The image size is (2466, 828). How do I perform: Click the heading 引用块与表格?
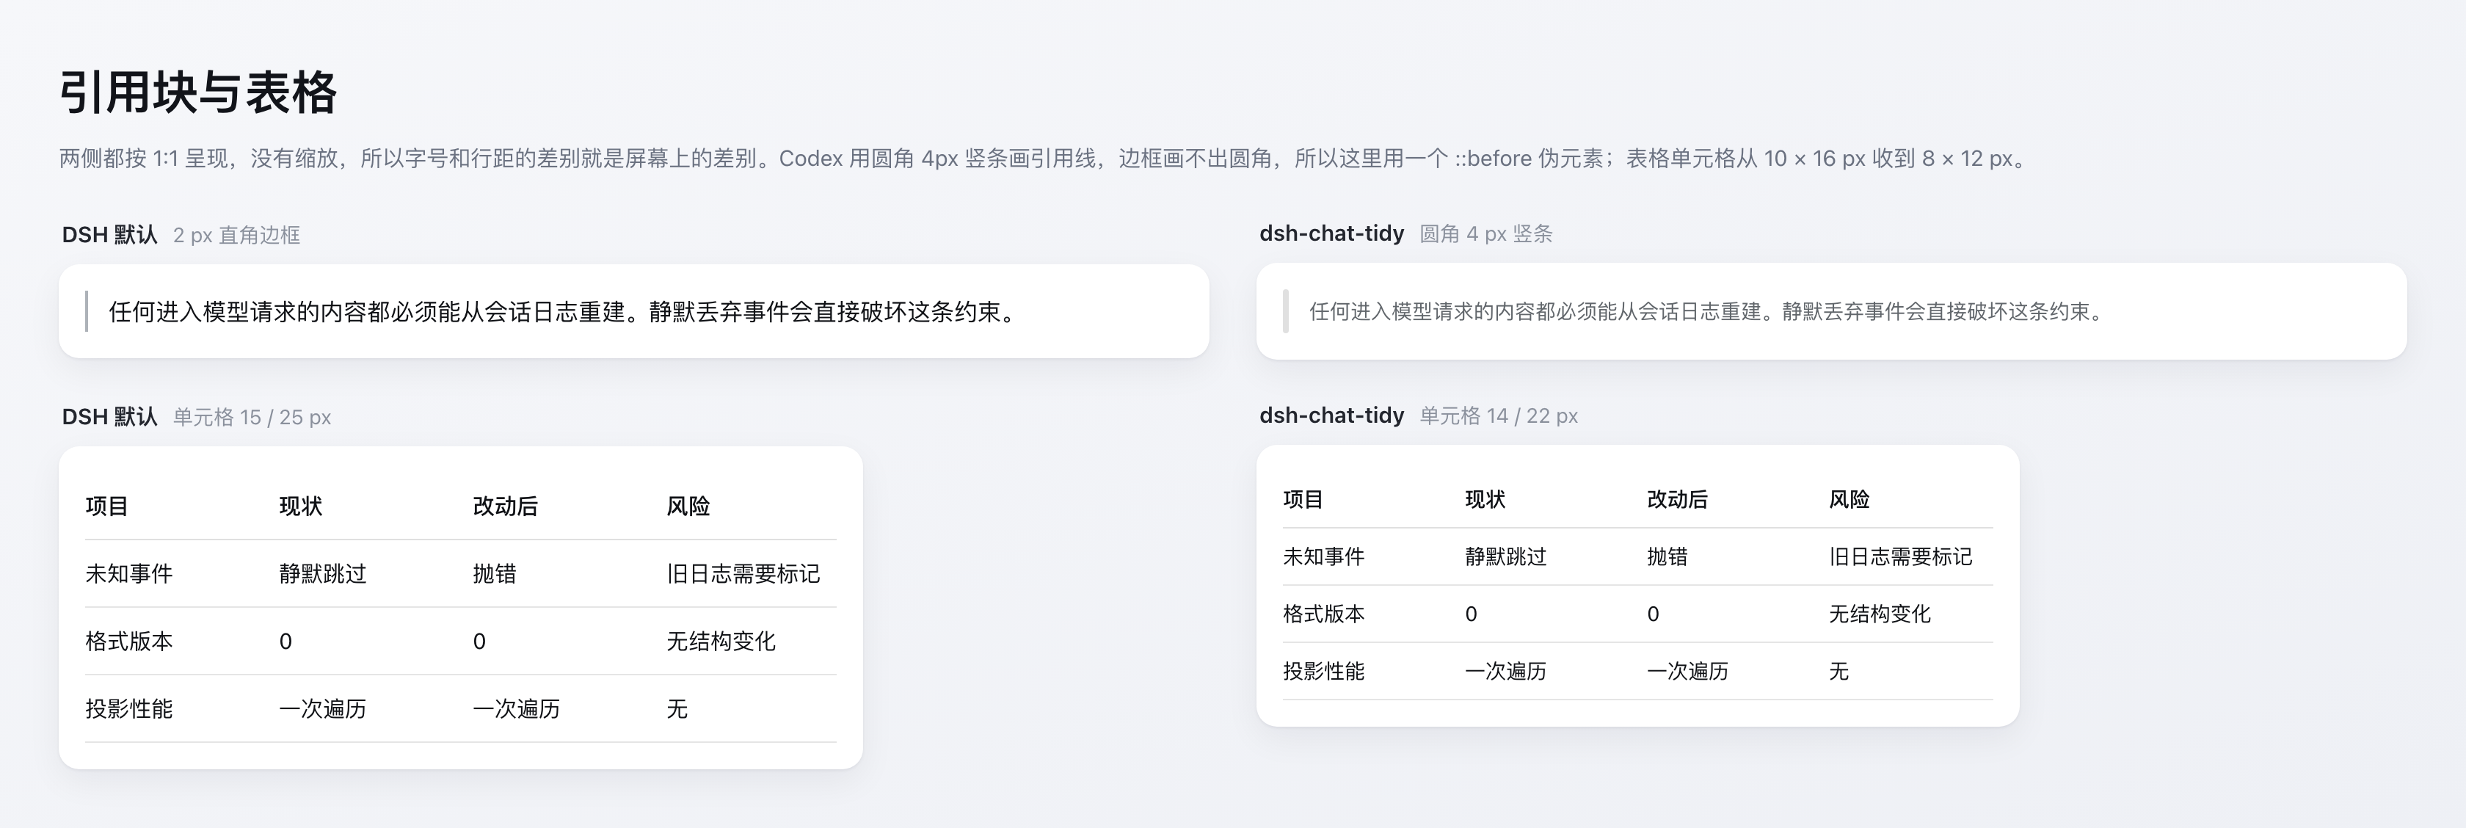[198, 92]
